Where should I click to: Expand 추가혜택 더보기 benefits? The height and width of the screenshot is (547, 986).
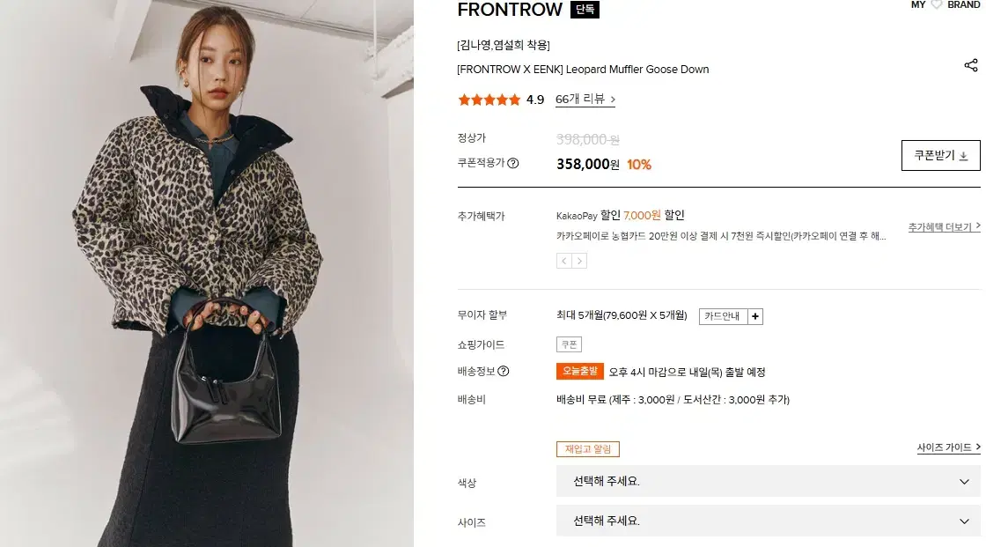944,227
